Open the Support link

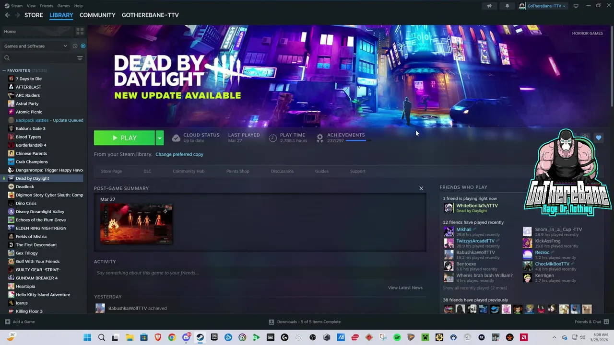point(357,171)
